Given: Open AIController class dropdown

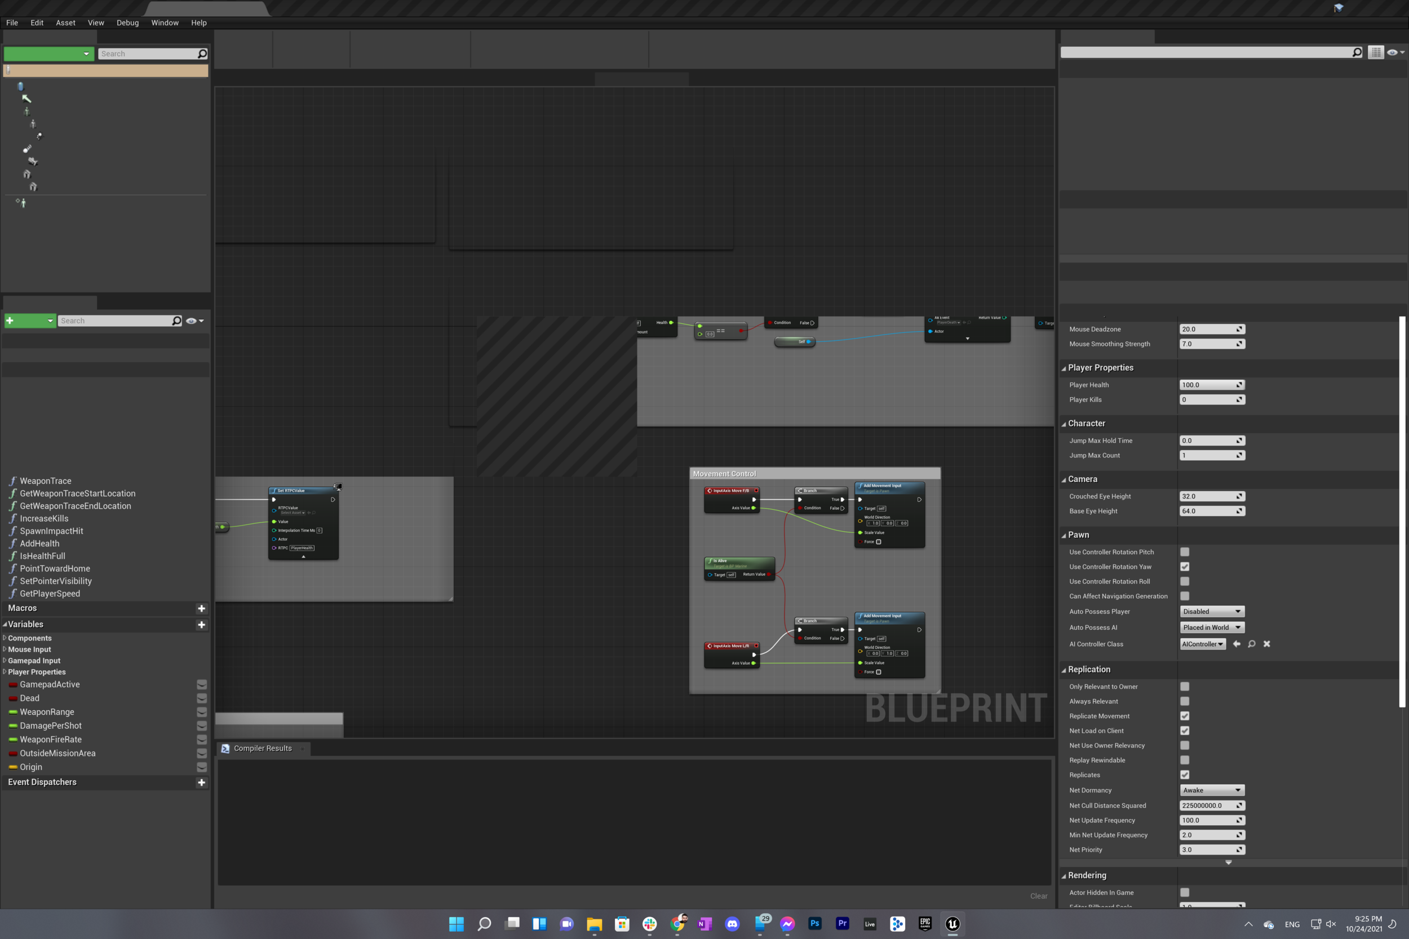Looking at the screenshot, I should coord(1202,644).
